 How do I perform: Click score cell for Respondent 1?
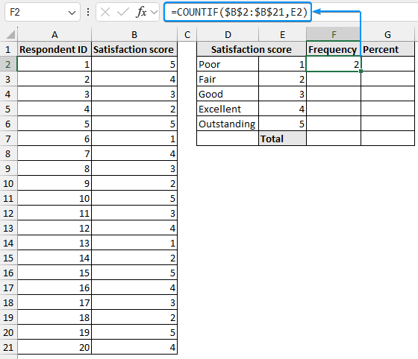click(134, 64)
